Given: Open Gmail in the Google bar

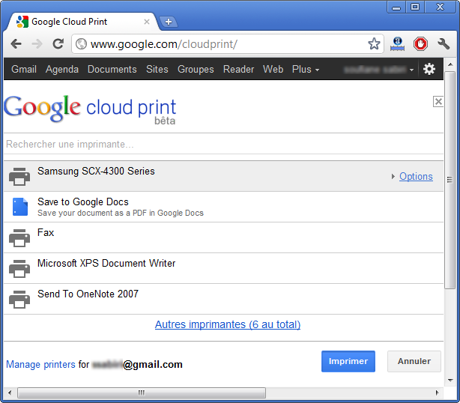Looking at the screenshot, I should [x=24, y=69].
